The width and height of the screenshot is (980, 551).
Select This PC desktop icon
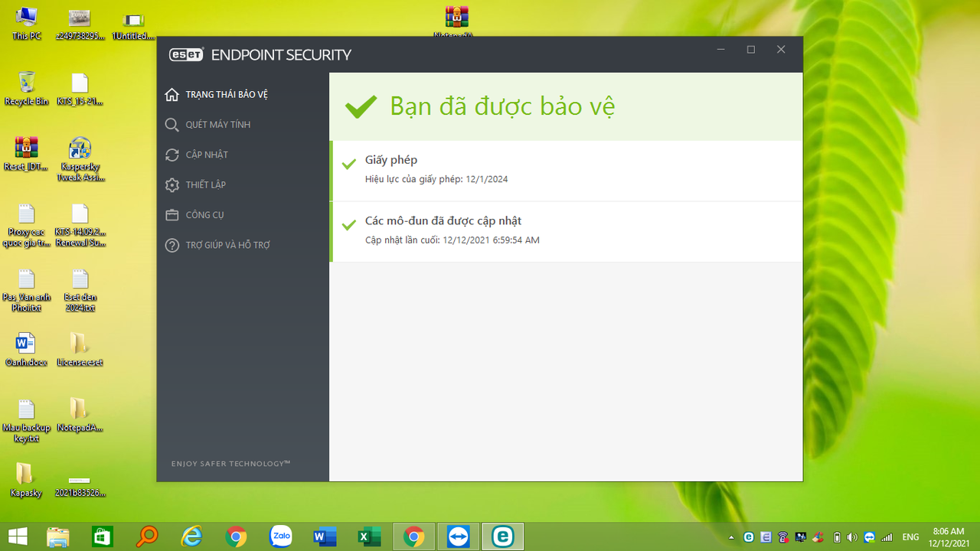point(26,23)
